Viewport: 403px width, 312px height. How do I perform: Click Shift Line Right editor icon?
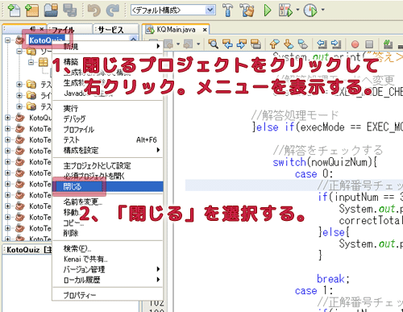coord(336,44)
